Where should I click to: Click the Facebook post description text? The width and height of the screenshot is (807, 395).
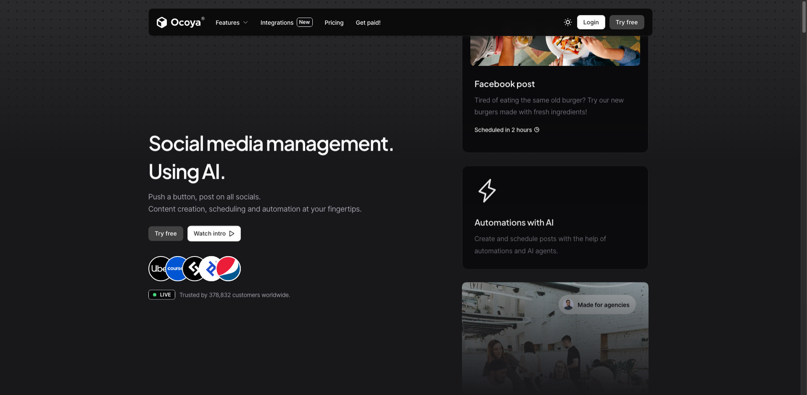(549, 106)
